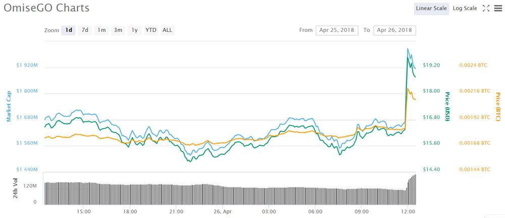This screenshot has width=505, height=218.
Task: Click the 09:00 time axis label
Action: (x=362, y=211)
